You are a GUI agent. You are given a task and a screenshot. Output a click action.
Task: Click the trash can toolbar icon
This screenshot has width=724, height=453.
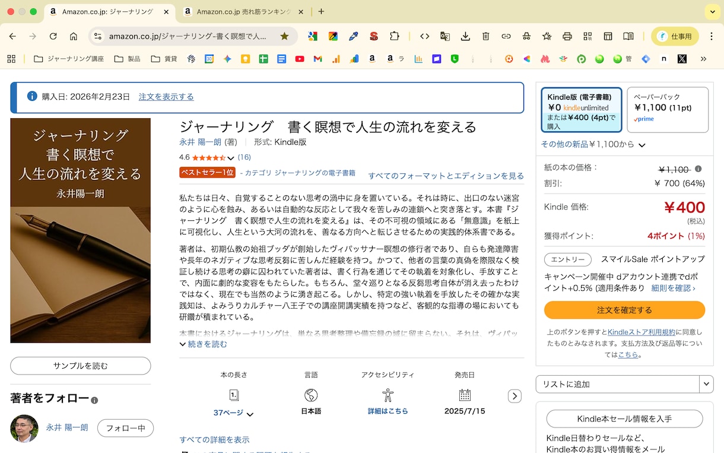click(485, 36)
